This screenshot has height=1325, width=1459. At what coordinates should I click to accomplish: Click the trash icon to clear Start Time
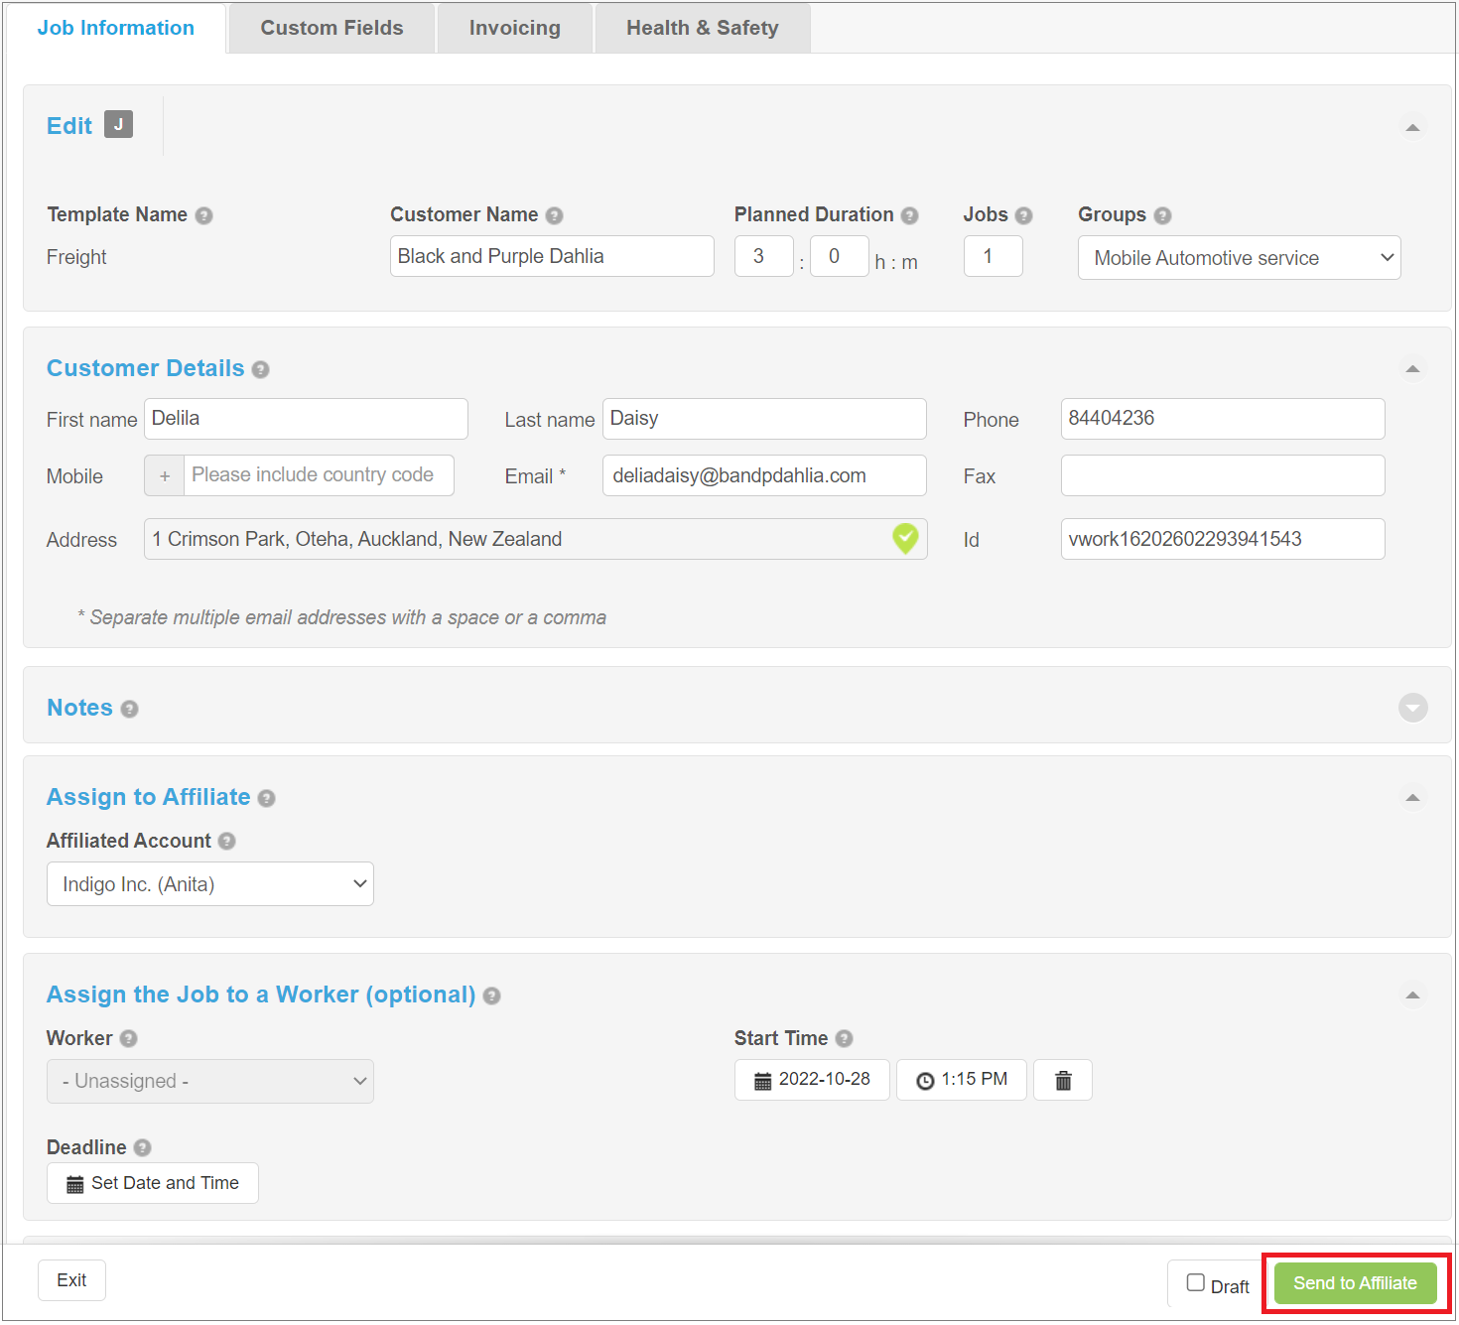tap(1062, 1080)
